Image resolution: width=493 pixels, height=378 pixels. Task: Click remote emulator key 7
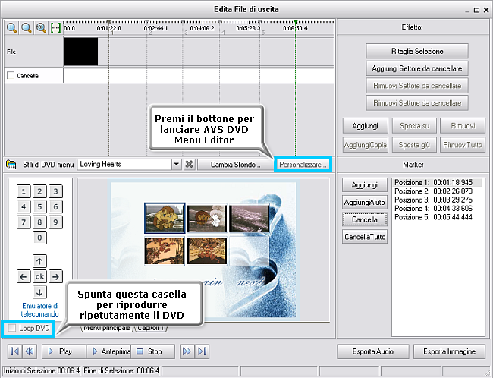coord(24,222)
